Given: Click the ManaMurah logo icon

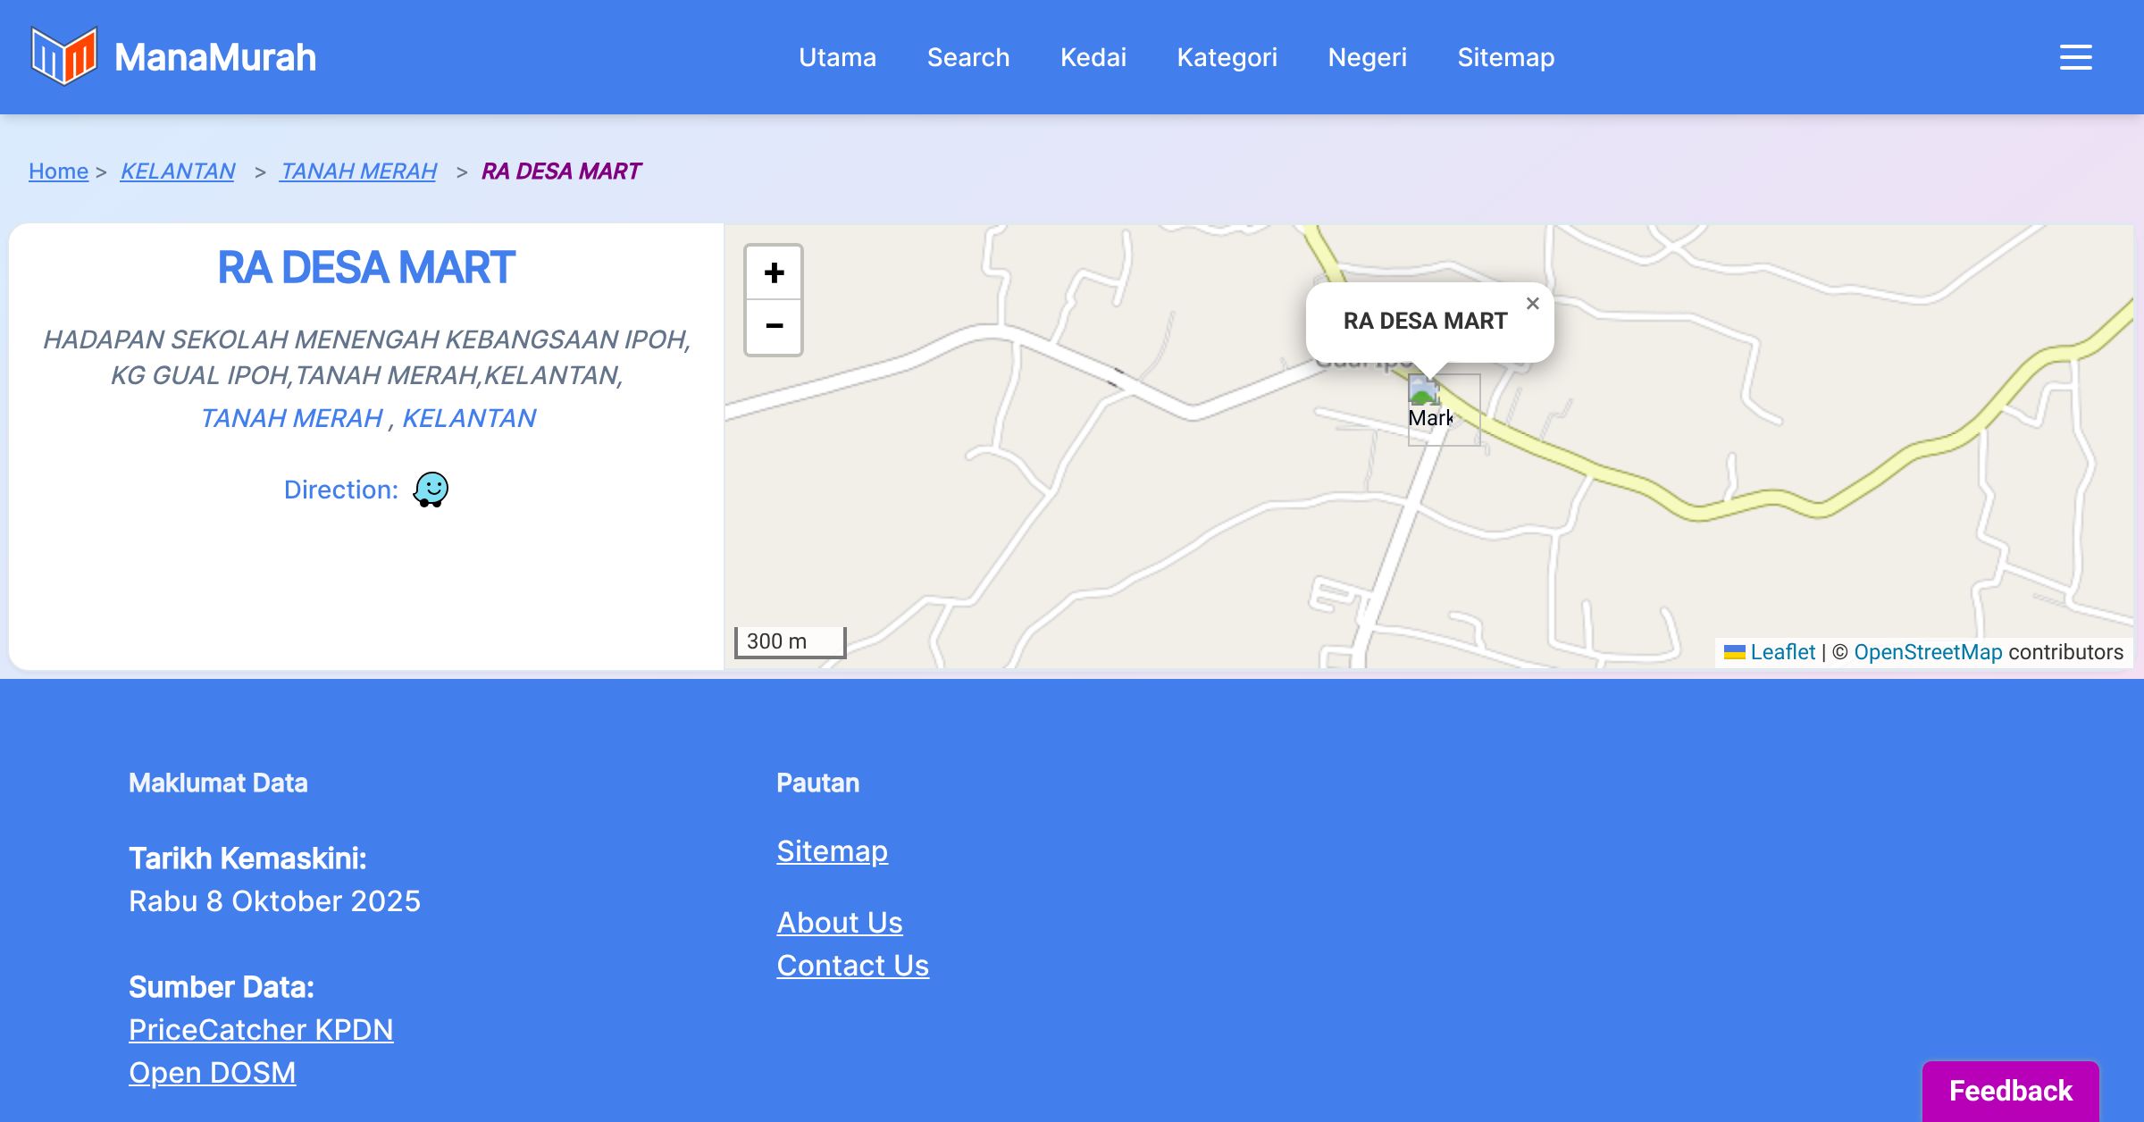Looking at the screenshot, I should [x=63, y=56].
